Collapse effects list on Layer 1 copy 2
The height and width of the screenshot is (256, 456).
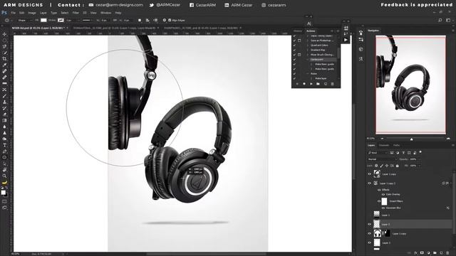tap(451, 183)
